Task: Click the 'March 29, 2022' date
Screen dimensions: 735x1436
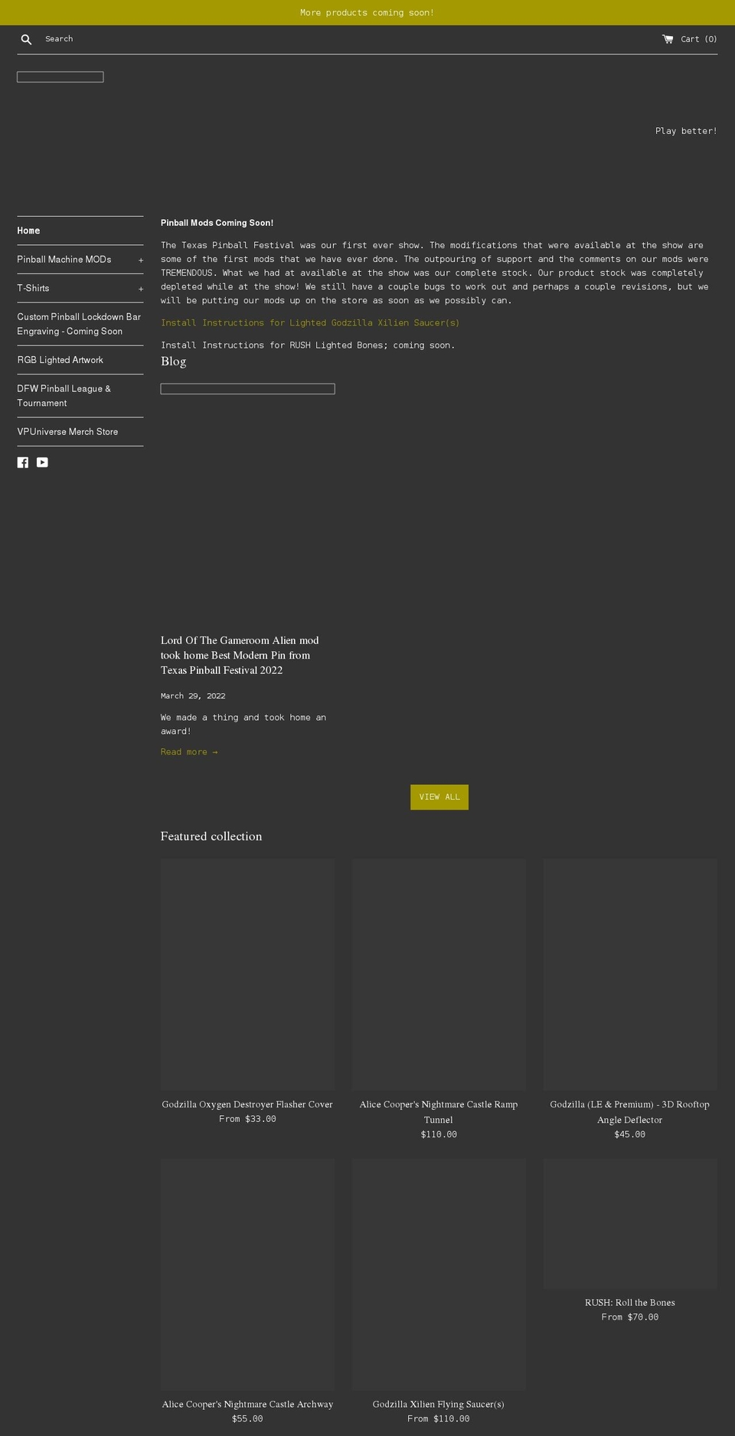Action: 193,696
